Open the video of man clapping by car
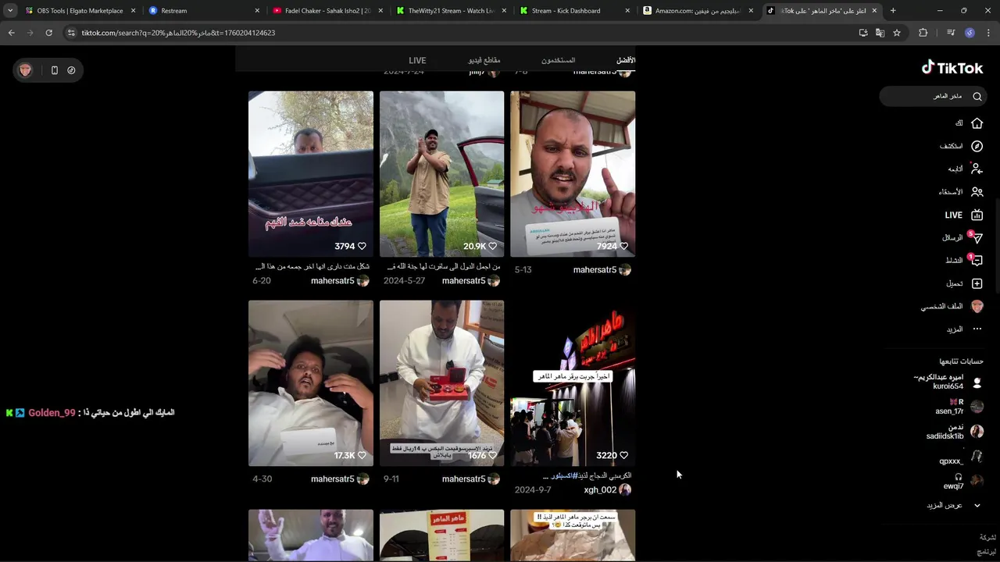 click(441, 174)
